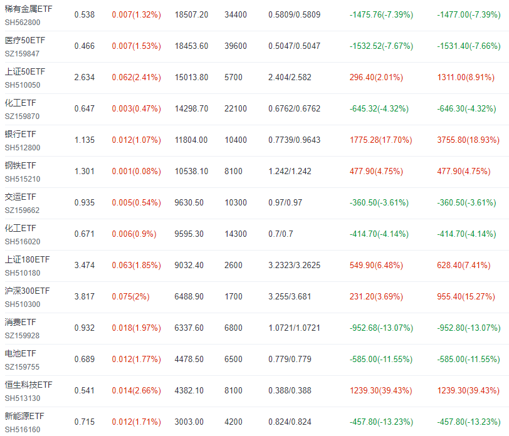This screenshot has width=509, height=436.
Task: Click the profit 1311.00(8.91%)
Action: [x=466, y=77]
